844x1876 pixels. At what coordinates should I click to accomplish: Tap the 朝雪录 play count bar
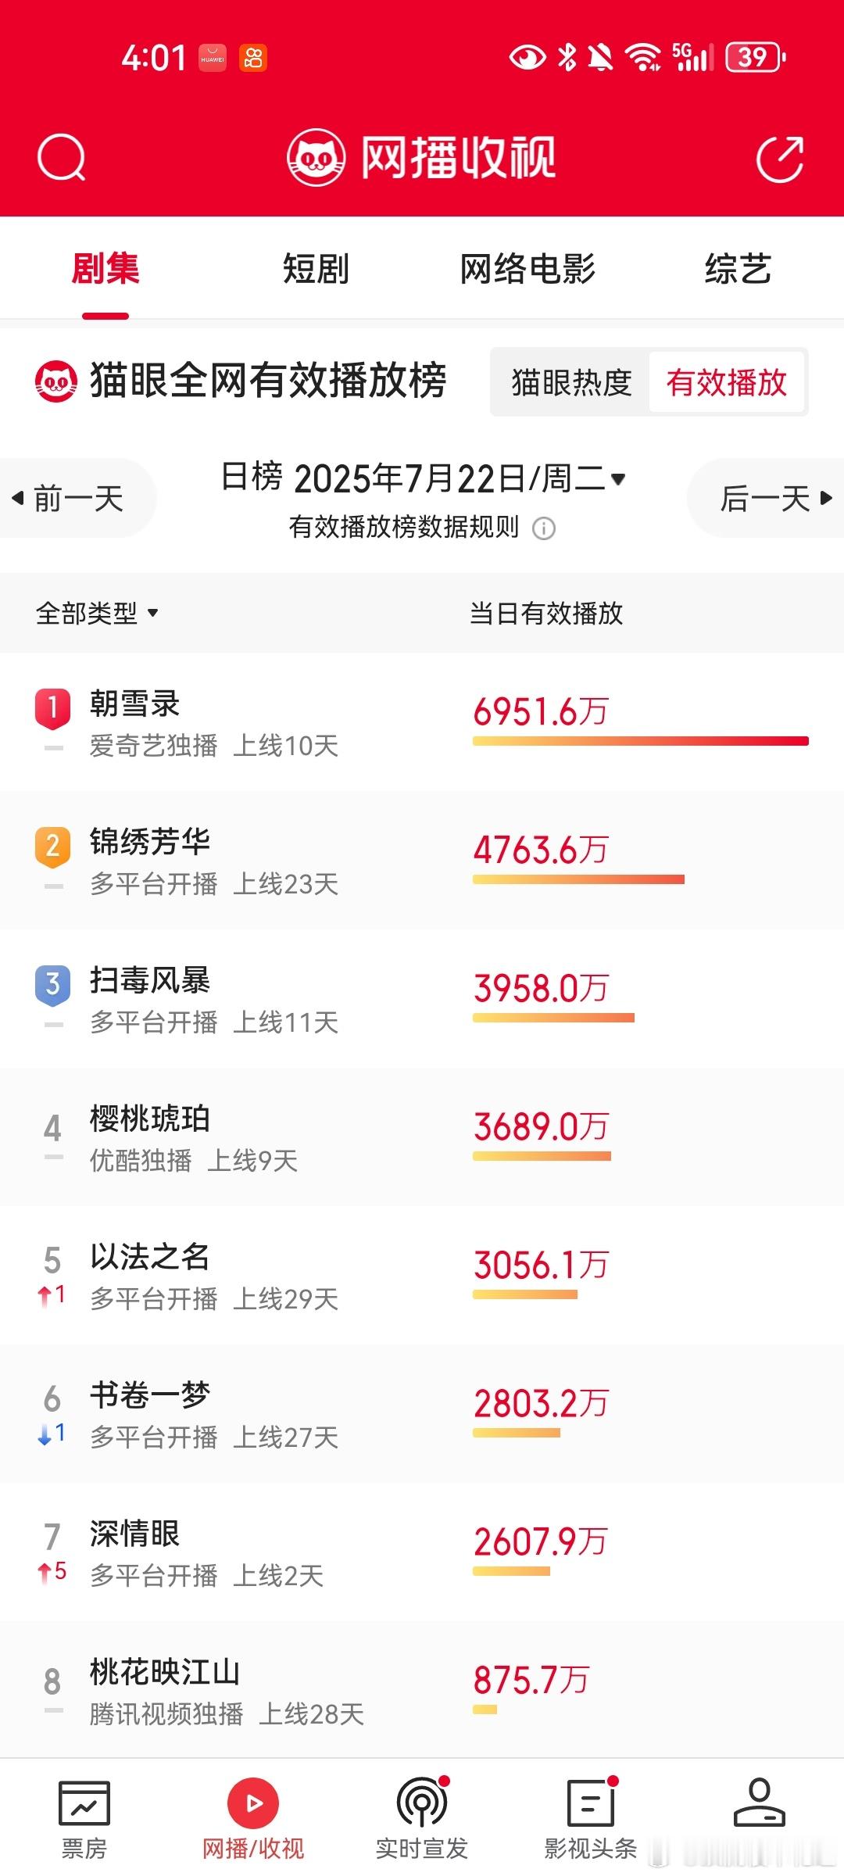(x=641, y=741)
